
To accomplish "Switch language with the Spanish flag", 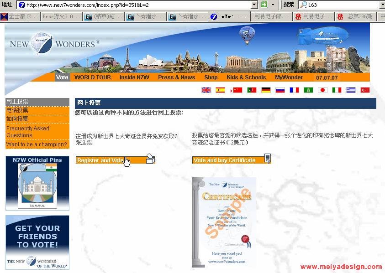I will point(220,90).
